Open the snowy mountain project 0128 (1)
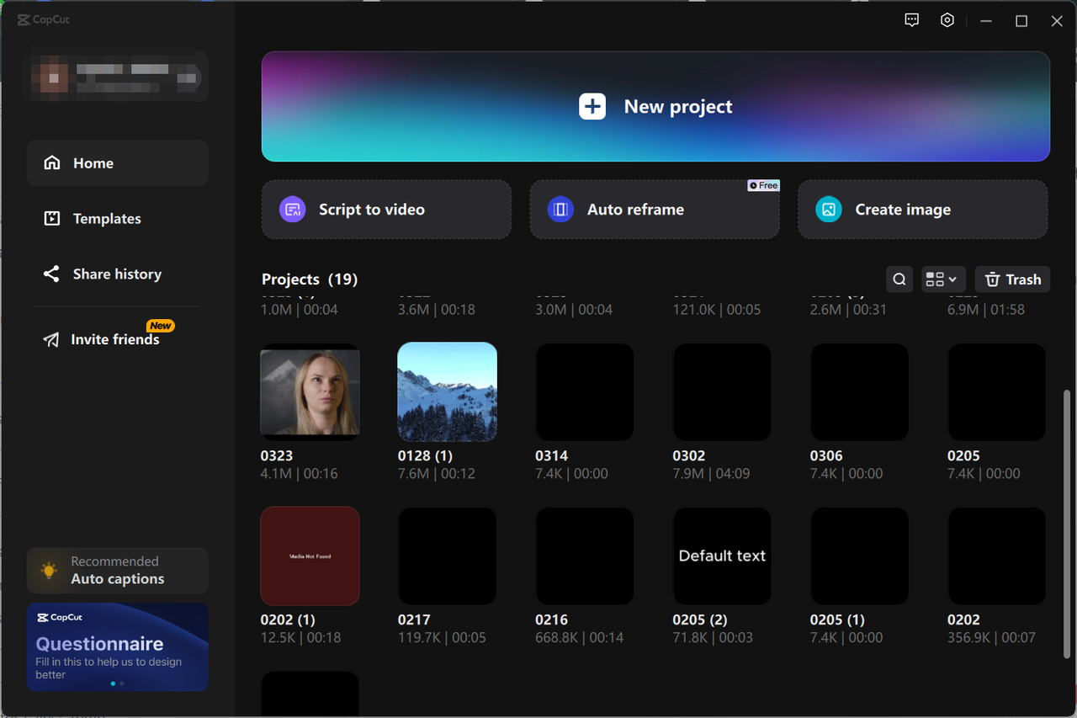Image resolution: width=1077 pixels, height=718 pixels. [447, 391]
